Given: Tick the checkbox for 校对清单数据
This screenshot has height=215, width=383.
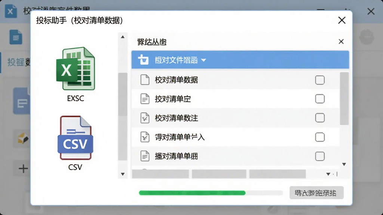Looking at the screenshot, I should point(320,80).
